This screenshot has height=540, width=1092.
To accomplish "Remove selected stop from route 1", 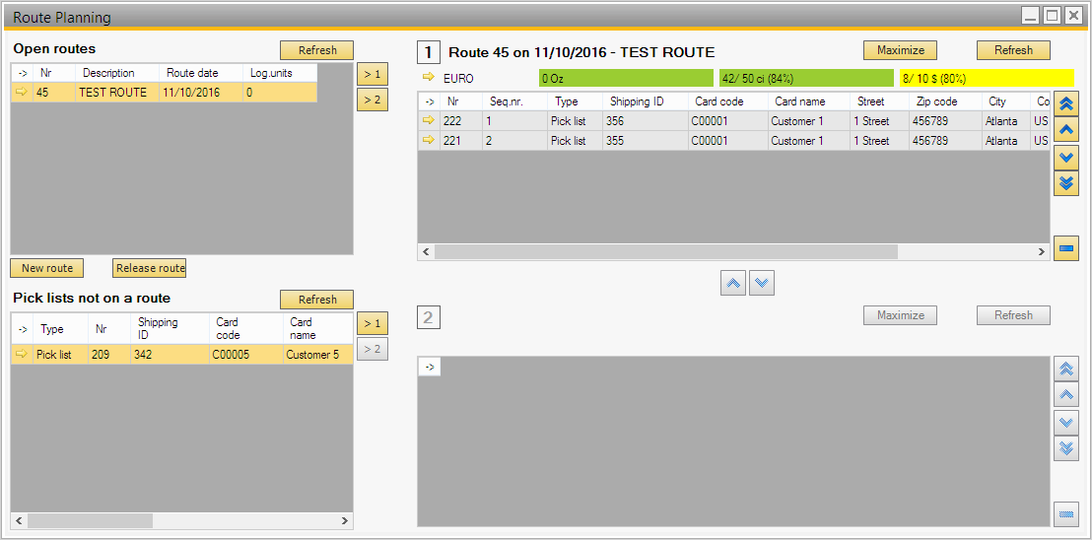I will pos(1065,249).
